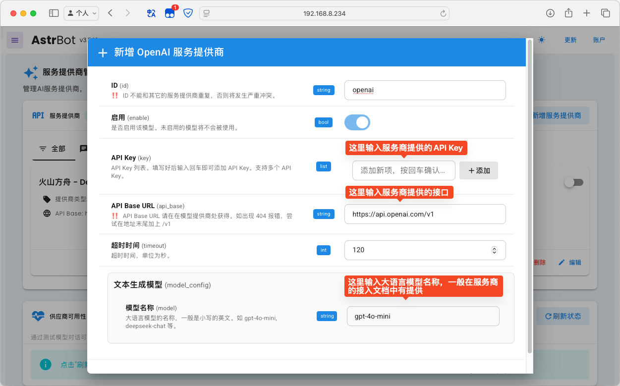Screen dimensions: 620x386
Task: Toggle the Safari sidebar button
Action: (x=54, y=13)
